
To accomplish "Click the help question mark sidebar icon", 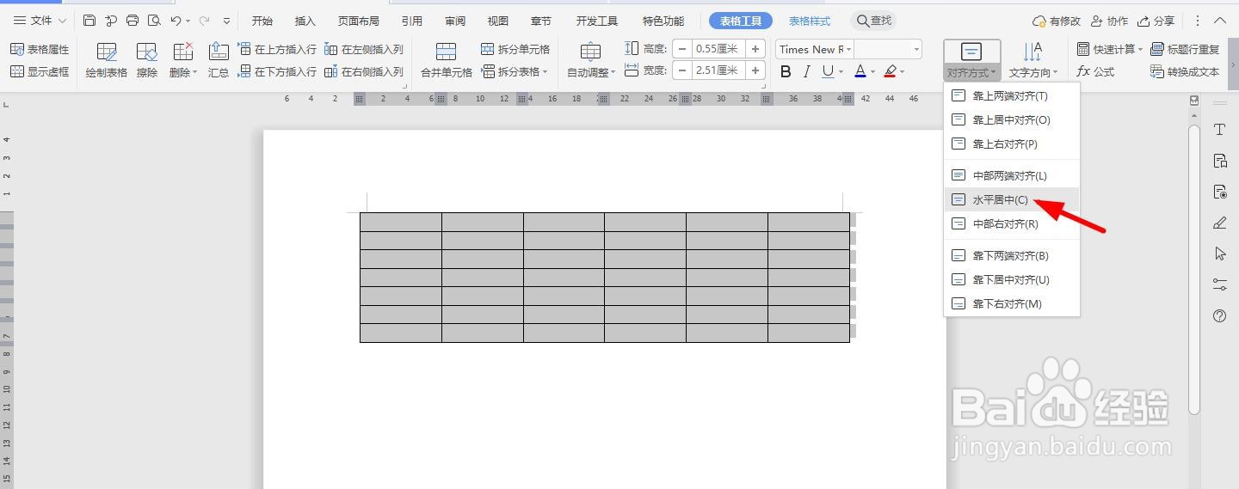I will tap(1219, 316).
